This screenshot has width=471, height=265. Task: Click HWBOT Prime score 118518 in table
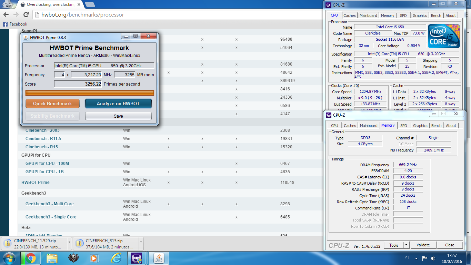click(287, 183)
